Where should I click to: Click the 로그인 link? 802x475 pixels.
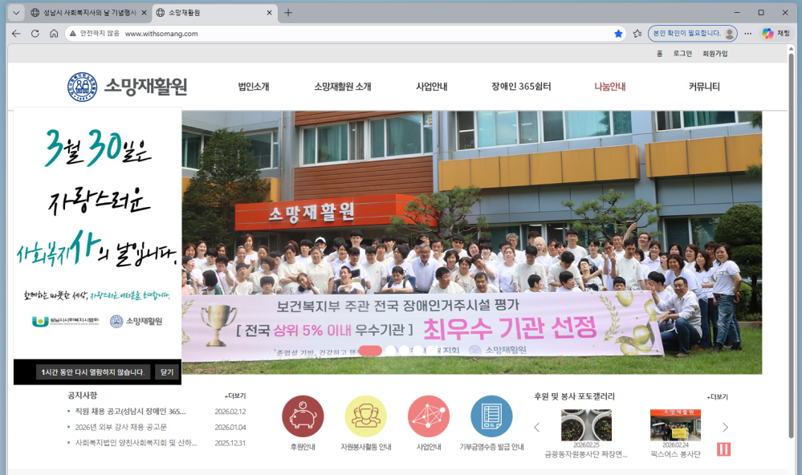pyautogui.click(x=682, y=54)
